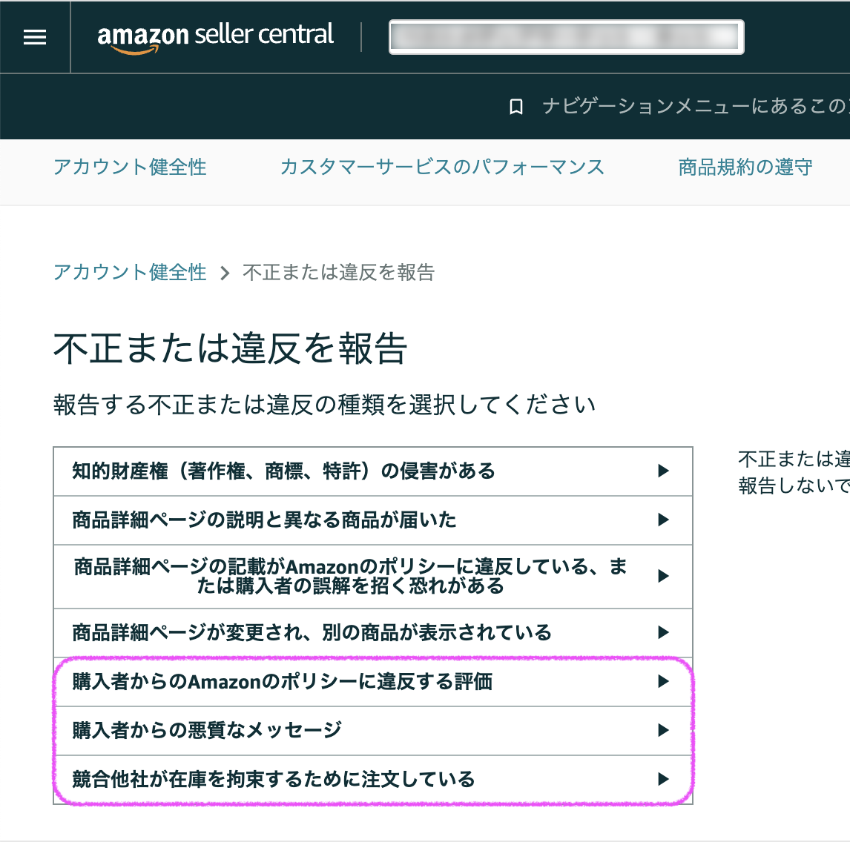Open the hamburger navigation menu
Viewport: 850px width, 842px height.
tap(35, 37)
